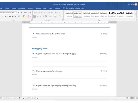
Task: Shrink font size with Shrink Font icon
Action: coord(22,13)
